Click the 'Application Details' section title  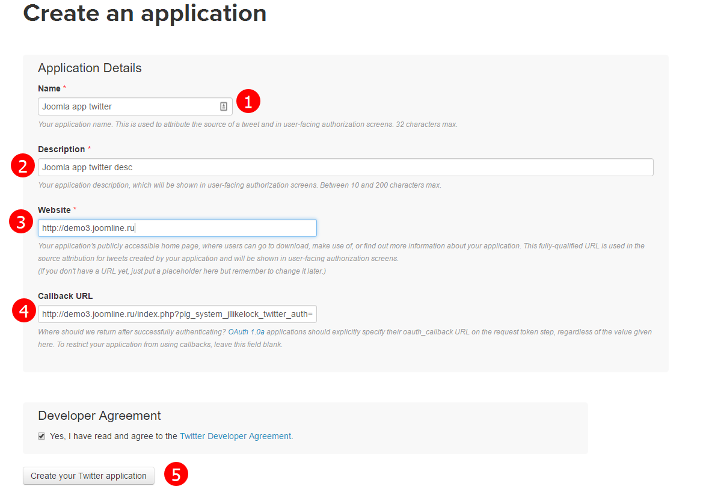click(x=90, y=68)
